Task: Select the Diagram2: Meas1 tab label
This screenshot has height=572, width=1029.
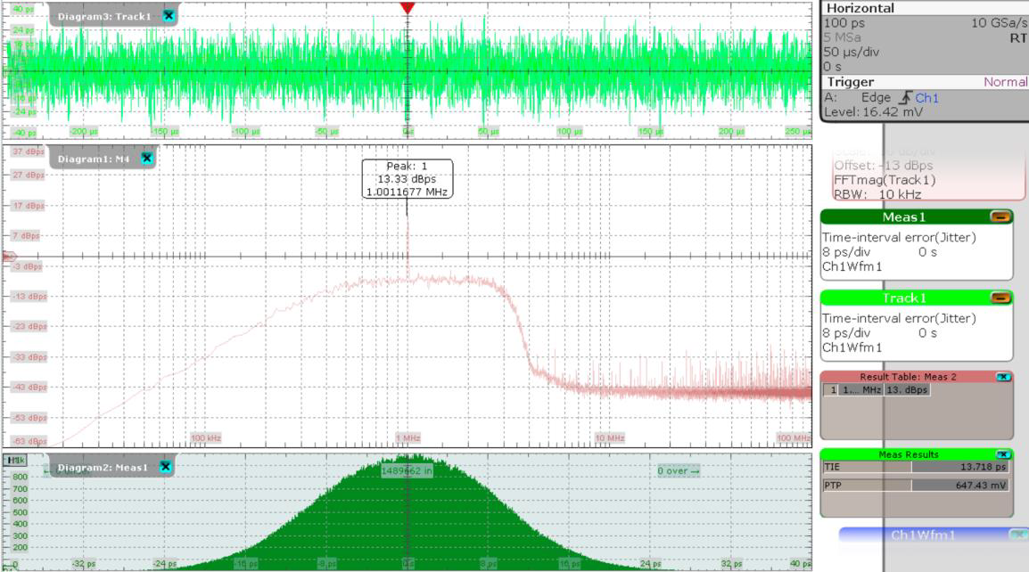Action: [104, 467]
